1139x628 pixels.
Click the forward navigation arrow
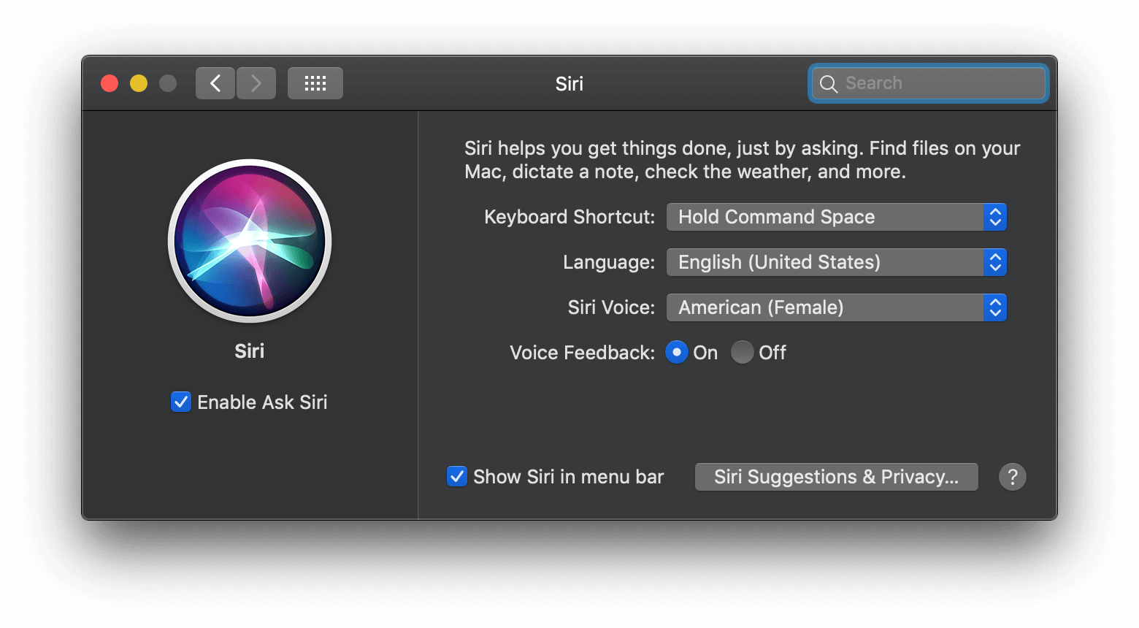point(256,83)
